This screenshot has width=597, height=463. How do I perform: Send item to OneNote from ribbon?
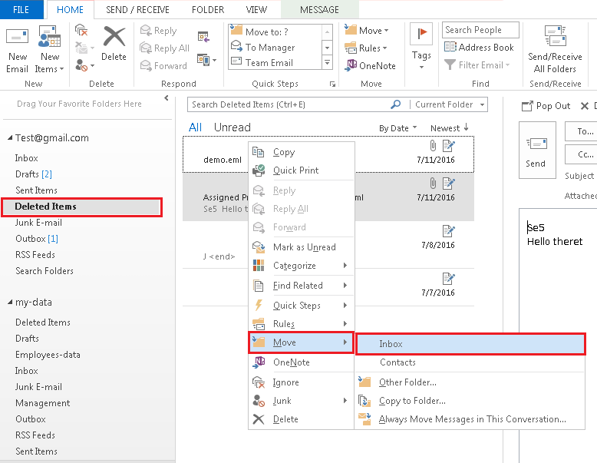[x=370, y=65]
